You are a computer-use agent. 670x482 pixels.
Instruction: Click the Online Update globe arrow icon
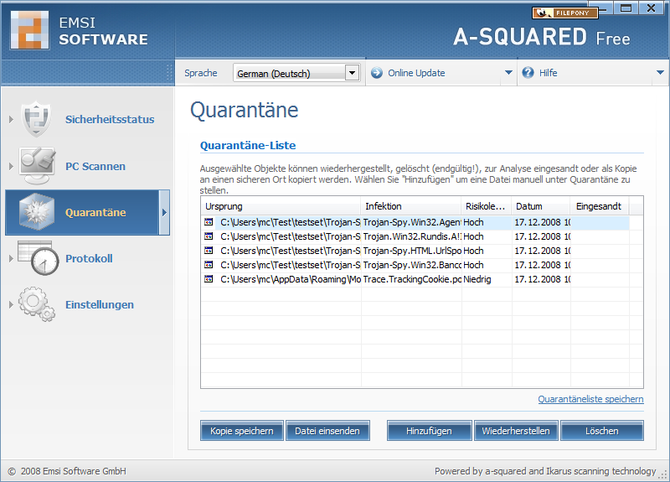point(376,73)
